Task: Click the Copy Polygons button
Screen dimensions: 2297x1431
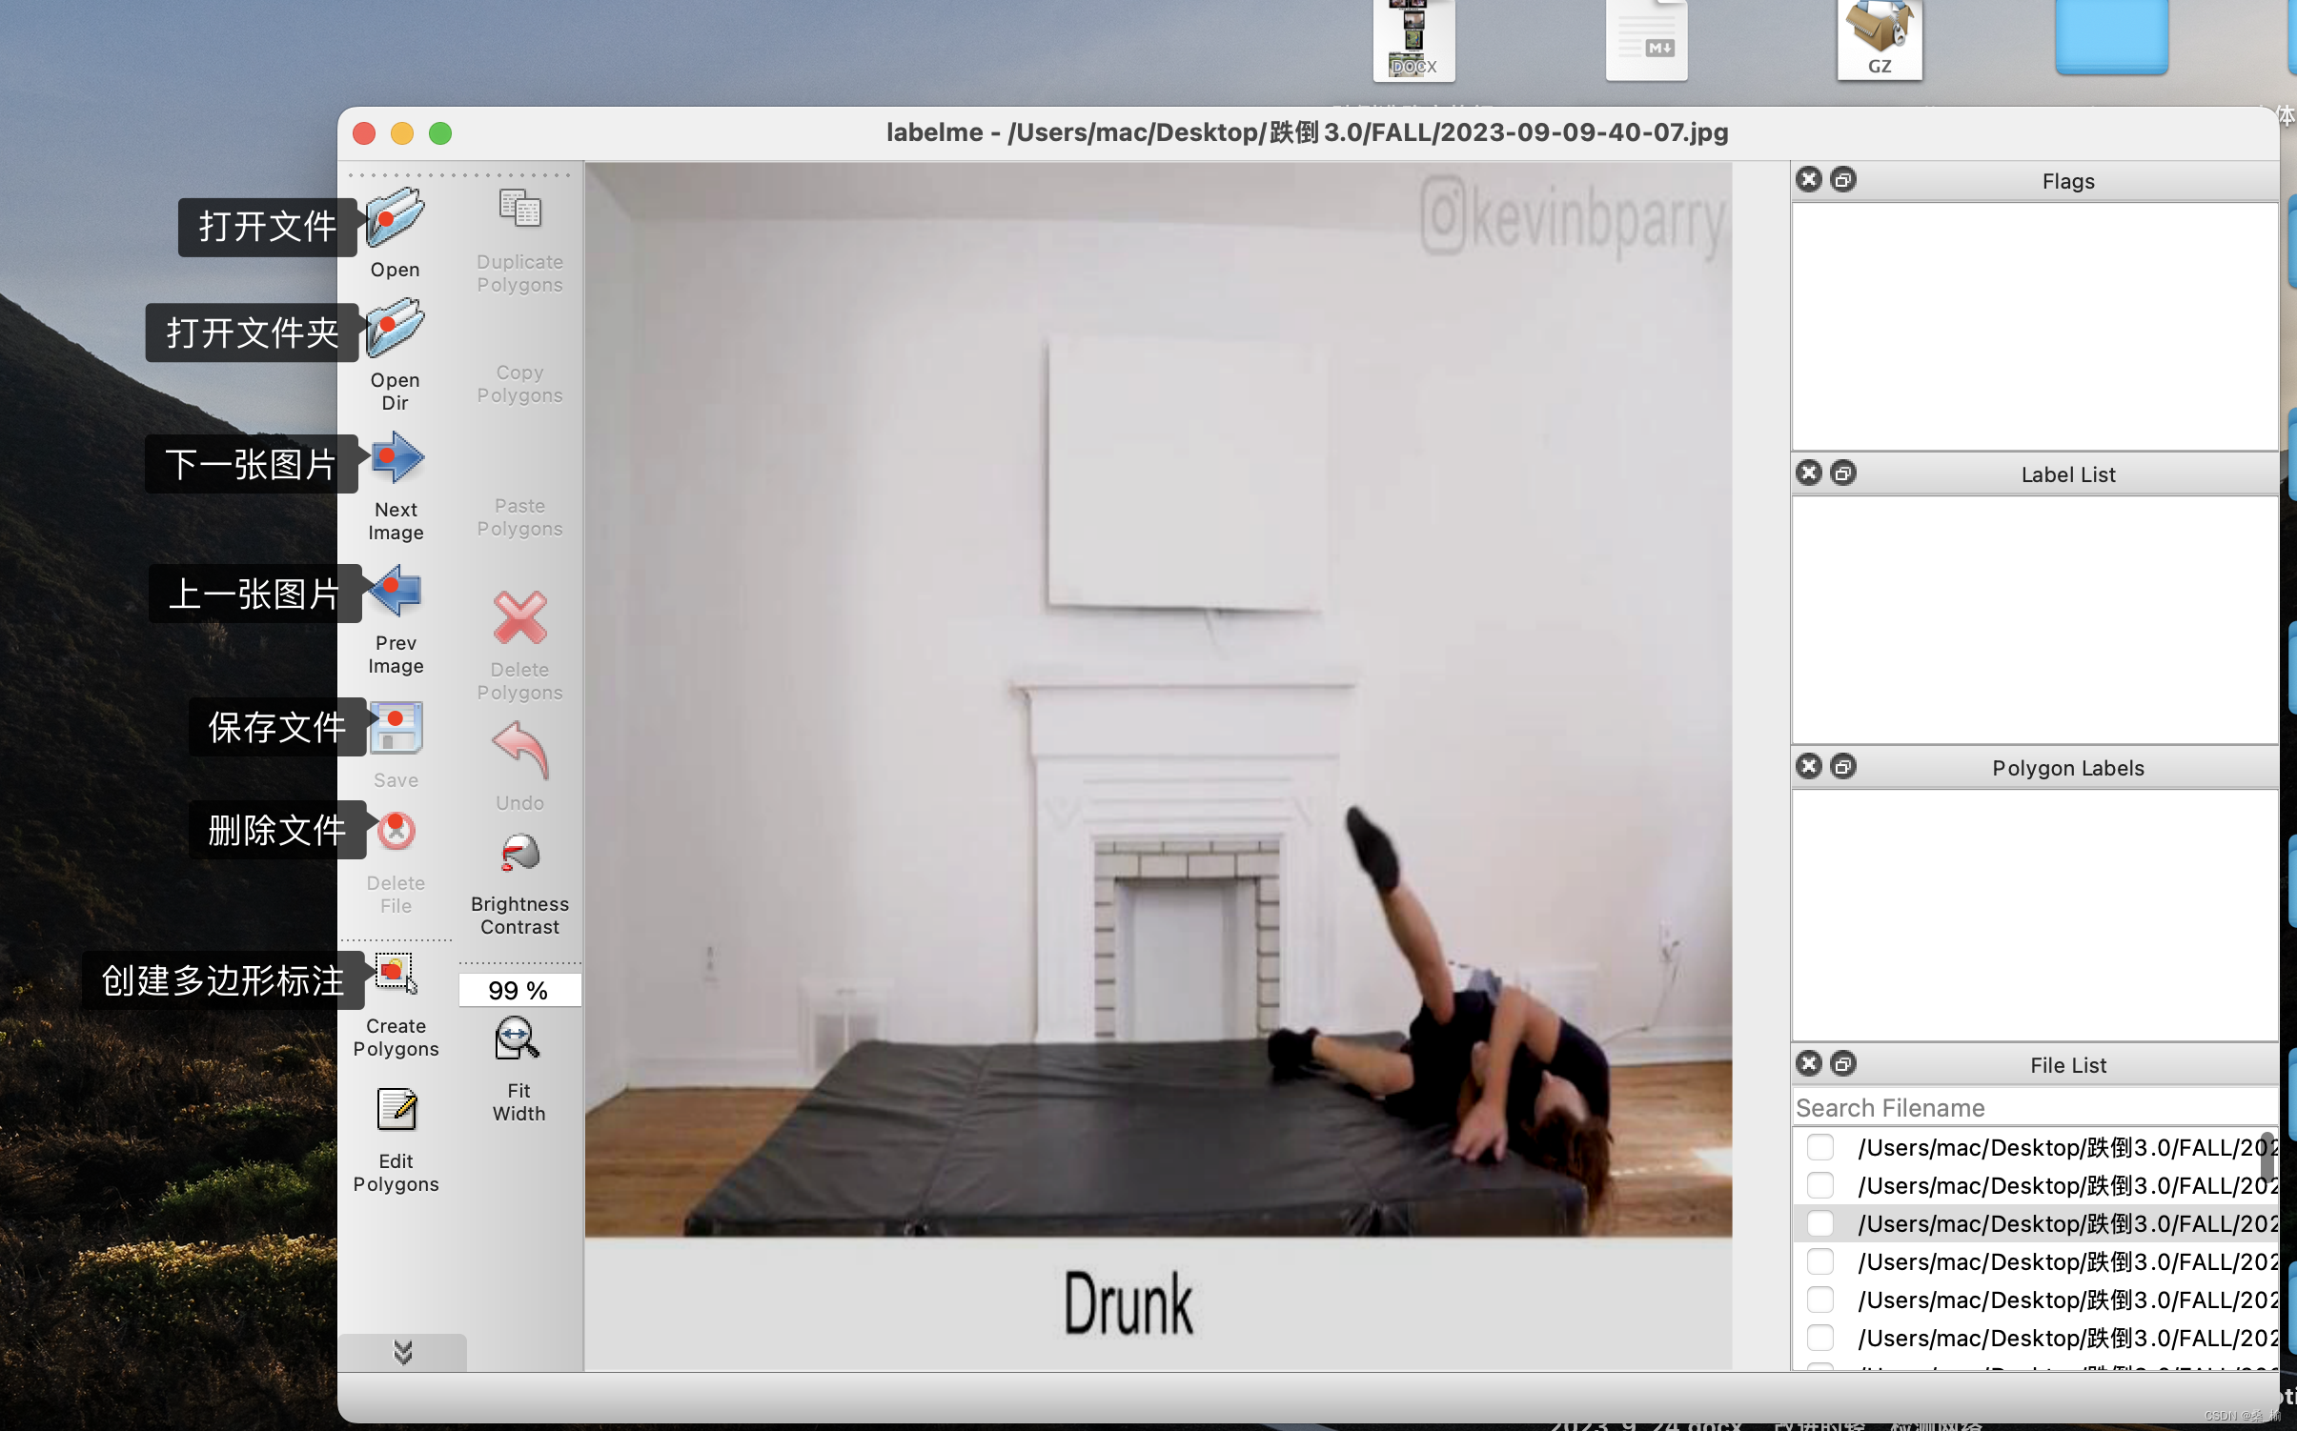Action: [x=520, y=384]
